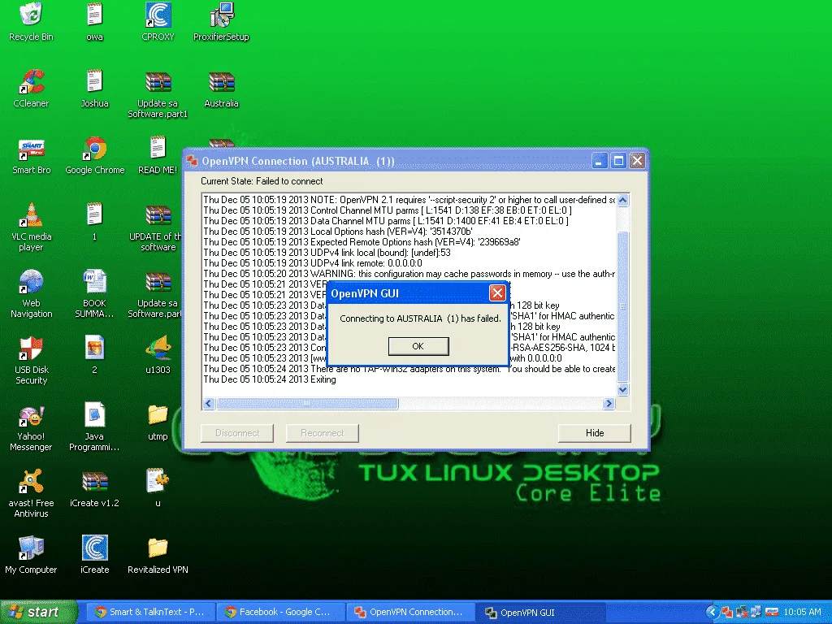Viewport: 832px width, 624px height.
Task: Open the Windows start menu
Action: coord(38,612)
